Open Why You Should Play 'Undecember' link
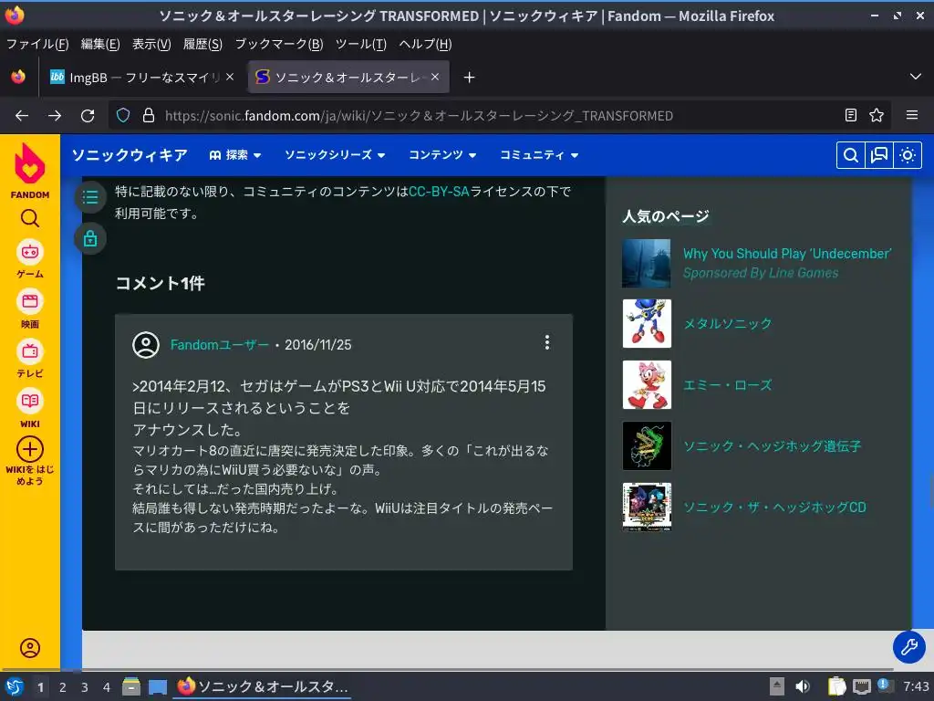This screenshot has width=934, height=701. point(787,254)
